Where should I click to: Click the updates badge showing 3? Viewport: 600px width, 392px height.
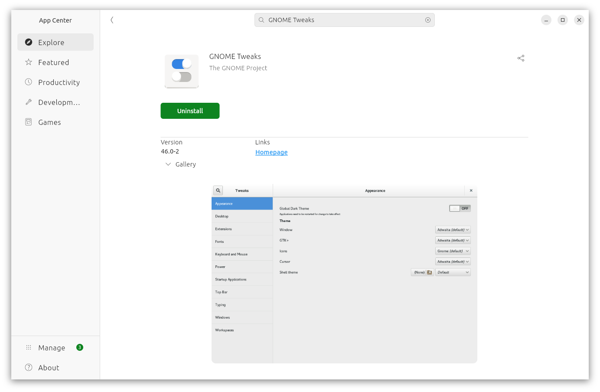coord(80,347)
